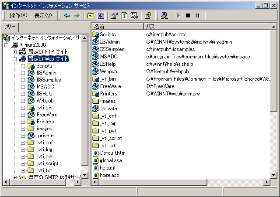Viewport: 280px width, 197px height.
Task: Click IISAdmin icon in the list pane
Action: pyautogui.click(x=96, y=42)
